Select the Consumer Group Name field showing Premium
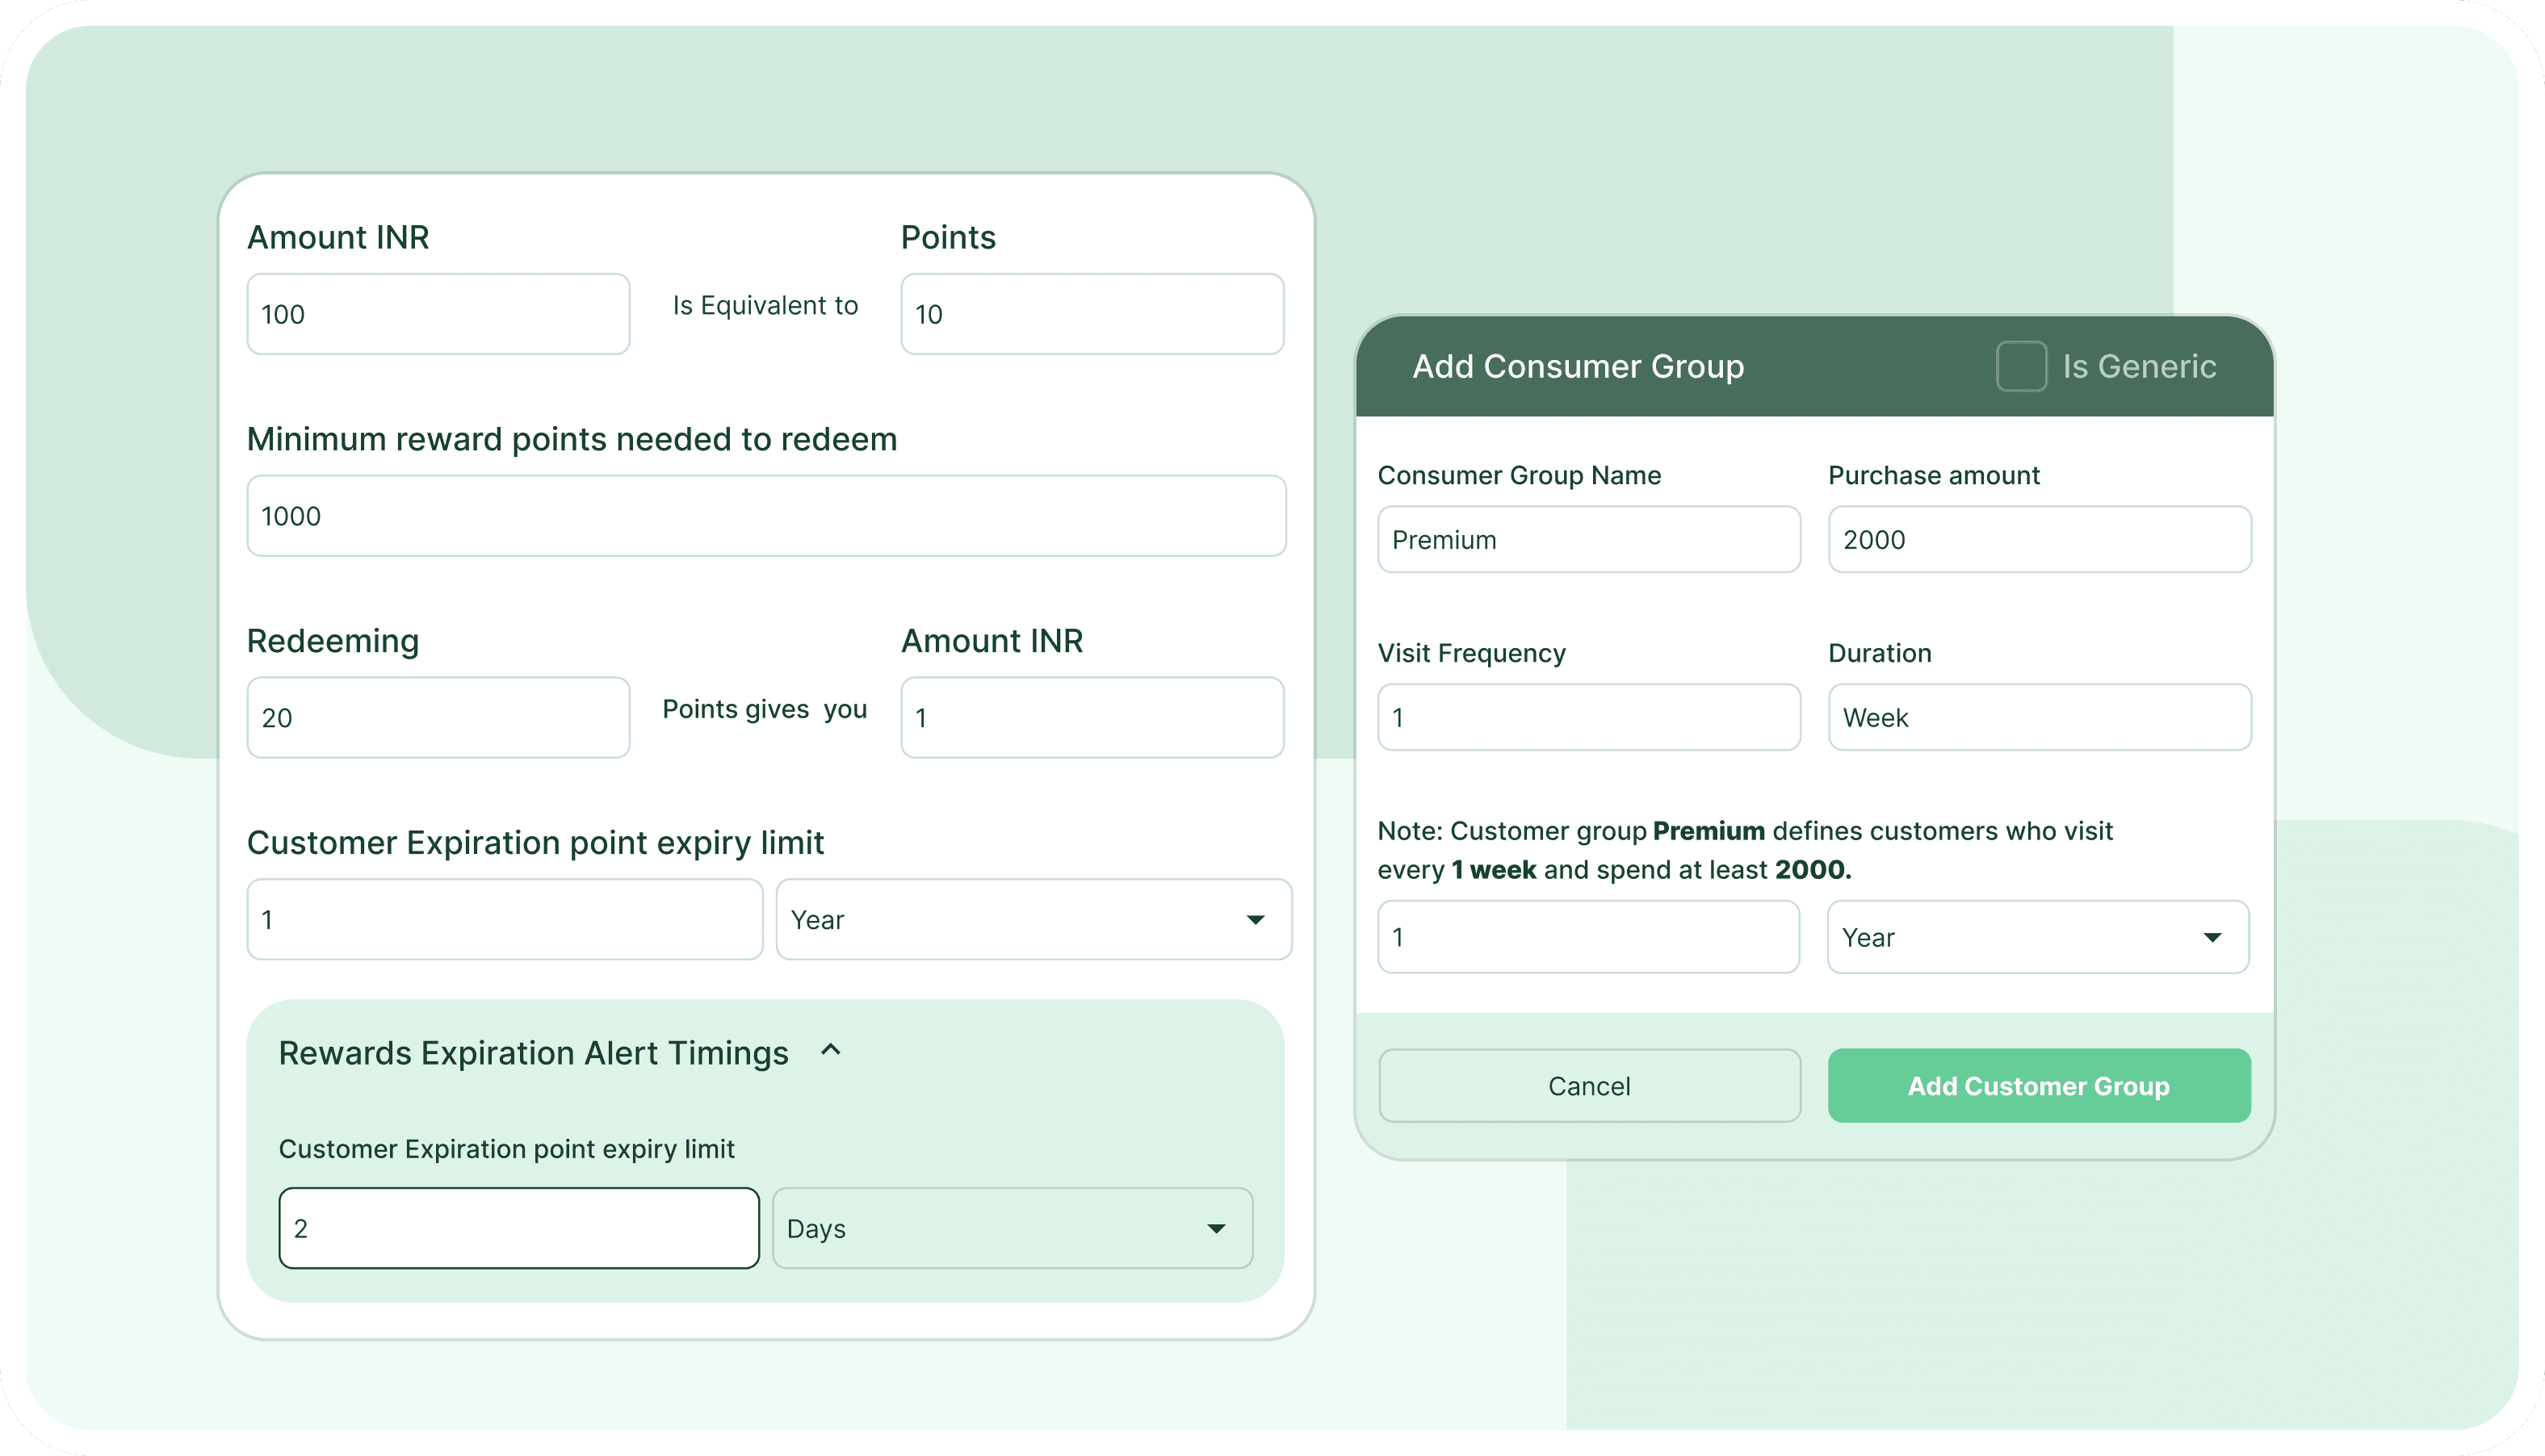 (1589, 539)
